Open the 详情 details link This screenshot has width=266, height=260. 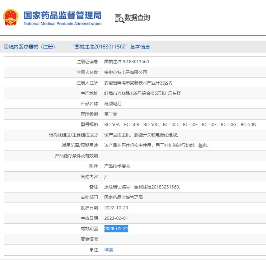tap(108, 250)
